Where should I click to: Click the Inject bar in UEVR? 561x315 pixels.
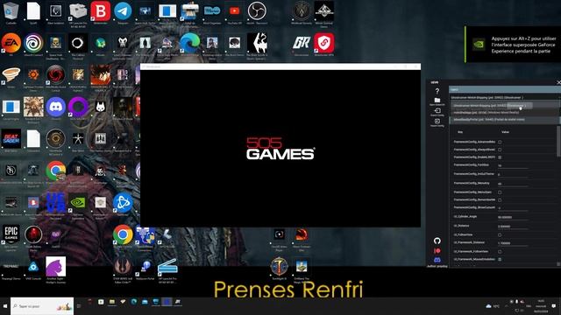click(505, 89)
